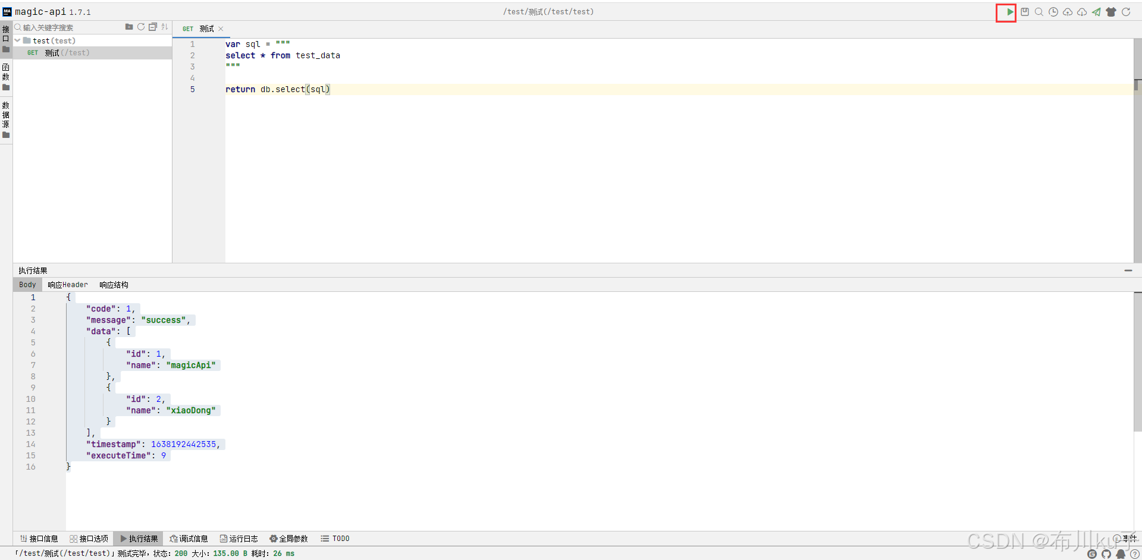Screen dimensions: 1142x560
Task: Open the 接口选项 bottom panel
Action: point(89,539)
